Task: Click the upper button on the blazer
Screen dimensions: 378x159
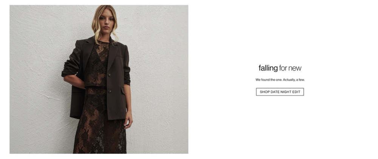Action: tap(110, 75)
